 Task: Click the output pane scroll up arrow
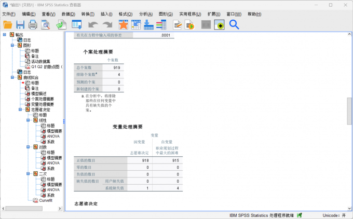point(349,34)
